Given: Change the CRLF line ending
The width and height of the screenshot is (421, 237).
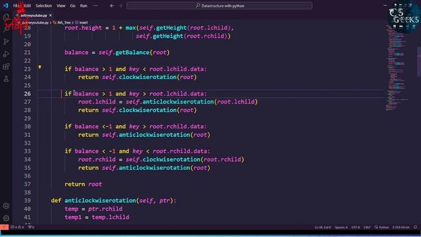Looking at the screenshot, I should (367, 227).
